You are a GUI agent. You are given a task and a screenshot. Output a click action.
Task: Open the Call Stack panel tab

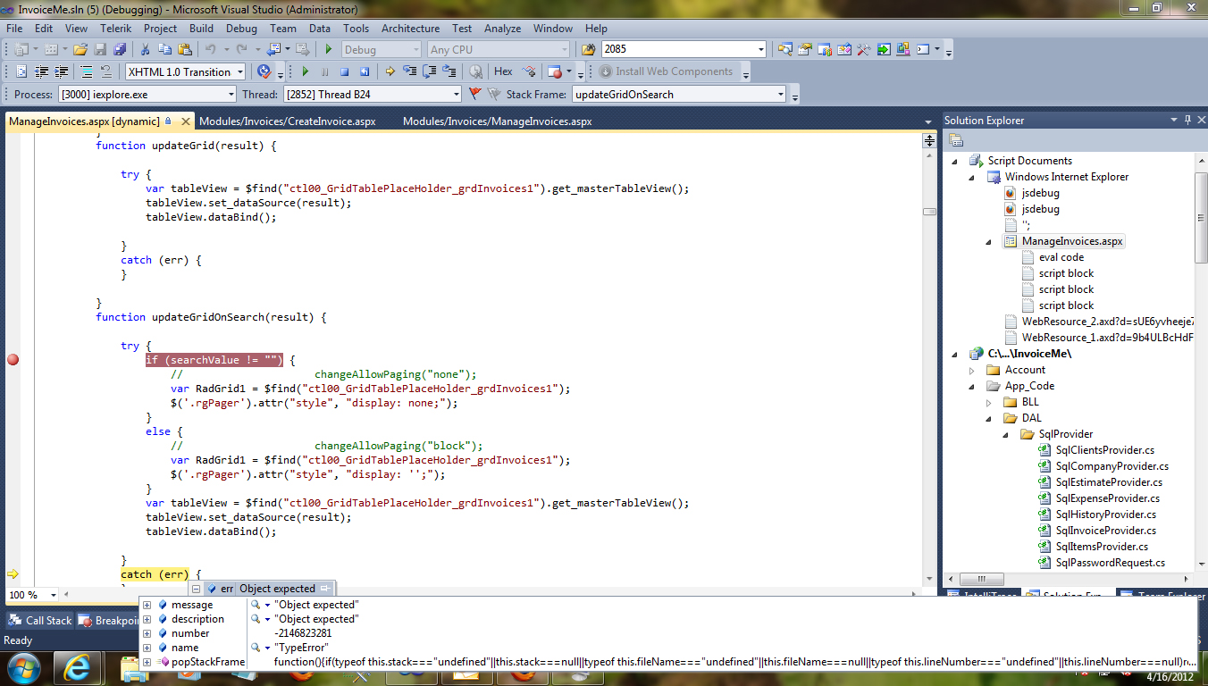(39, 621)
